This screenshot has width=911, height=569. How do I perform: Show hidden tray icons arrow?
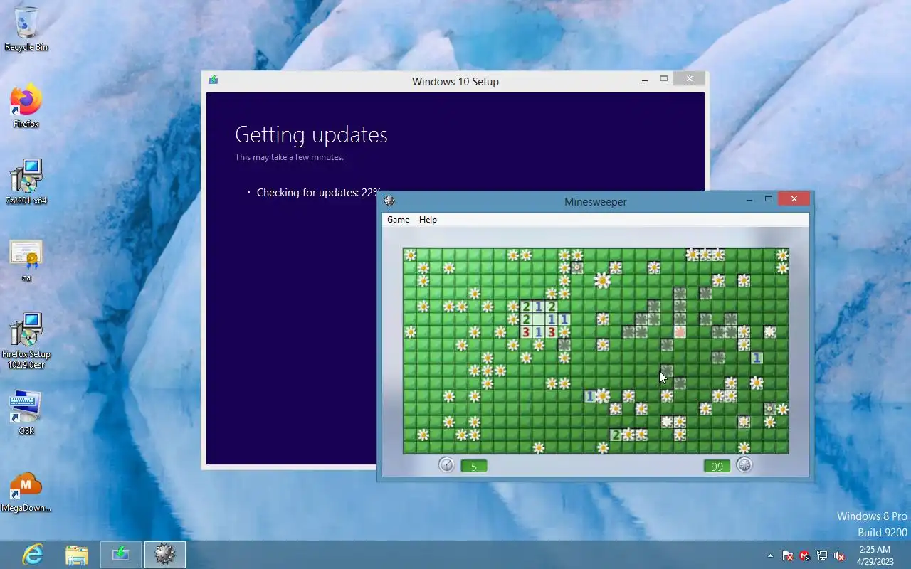pos(770,555)
